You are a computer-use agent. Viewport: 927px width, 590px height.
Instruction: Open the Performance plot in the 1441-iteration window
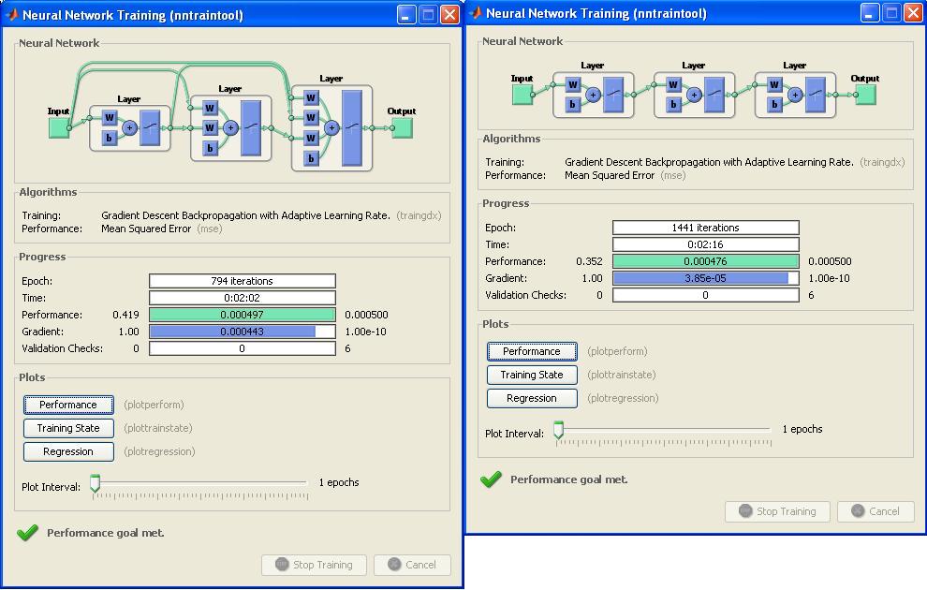point(532,351)
